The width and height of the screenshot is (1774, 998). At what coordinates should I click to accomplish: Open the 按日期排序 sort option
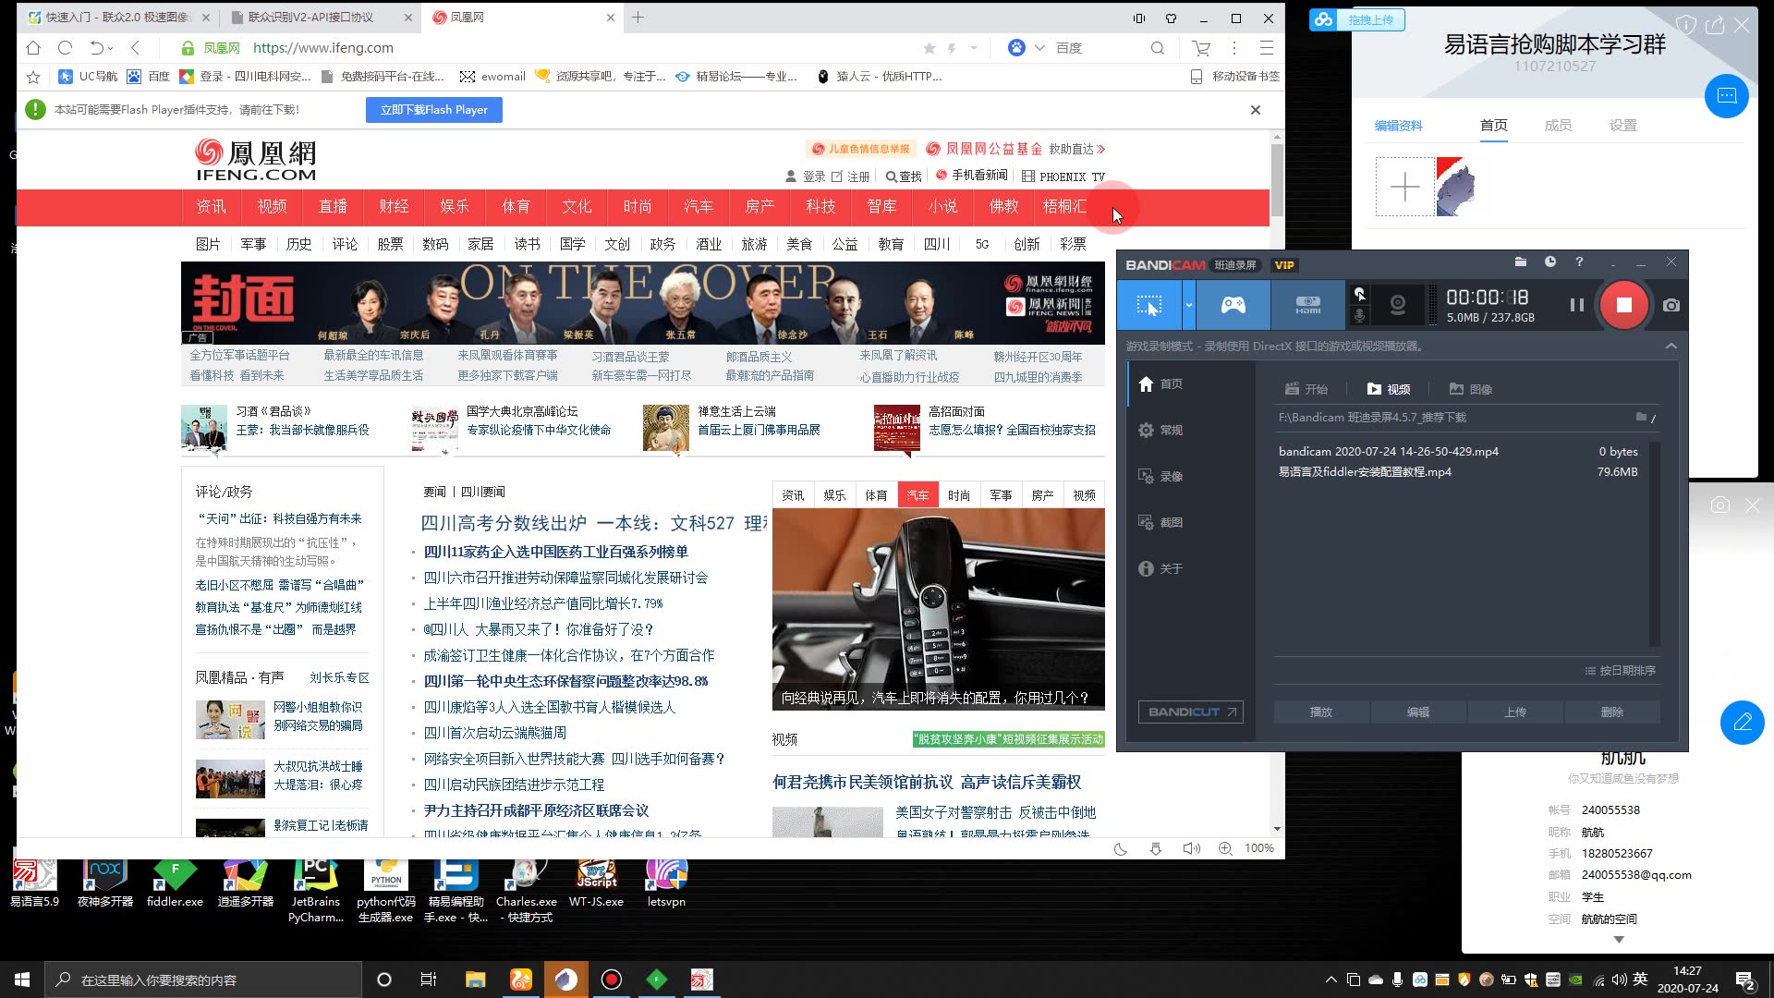pos(1621,670)
